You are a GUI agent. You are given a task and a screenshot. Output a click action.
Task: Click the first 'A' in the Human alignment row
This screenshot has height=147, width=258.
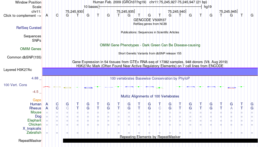(x=47, y=104)
